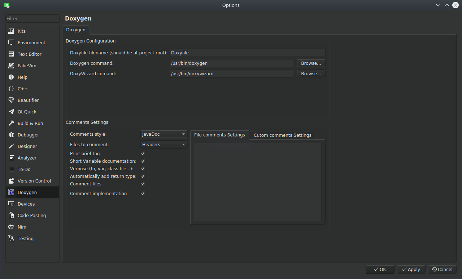Image resolution: width=462 pixels, height=279 pixels.
Task: Open the Comments style JavaDoc dropdown
Action: pos(164,134)
